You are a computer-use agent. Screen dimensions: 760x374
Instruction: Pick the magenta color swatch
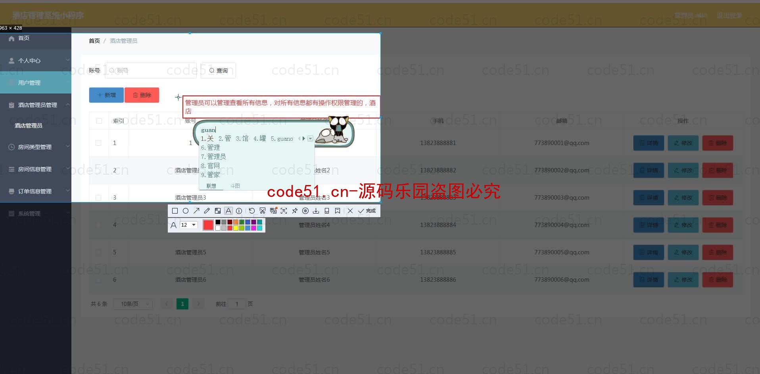[x=253, y=228]
